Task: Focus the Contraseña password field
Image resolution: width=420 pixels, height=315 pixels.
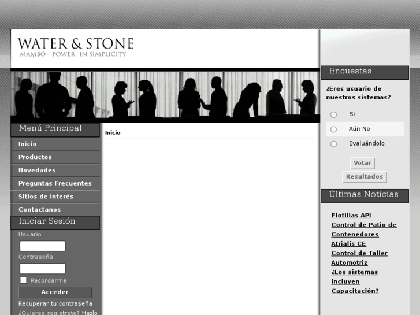Action: coord(43,268)
